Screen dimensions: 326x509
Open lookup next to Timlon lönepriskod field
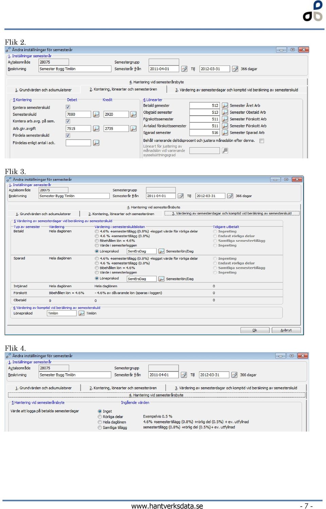81,313
